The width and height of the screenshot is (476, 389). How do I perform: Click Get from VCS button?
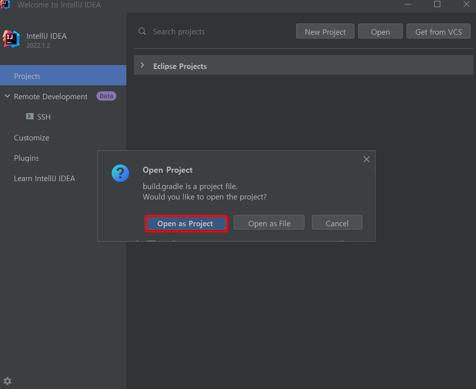pyautogui.click(x=438, y=31)
